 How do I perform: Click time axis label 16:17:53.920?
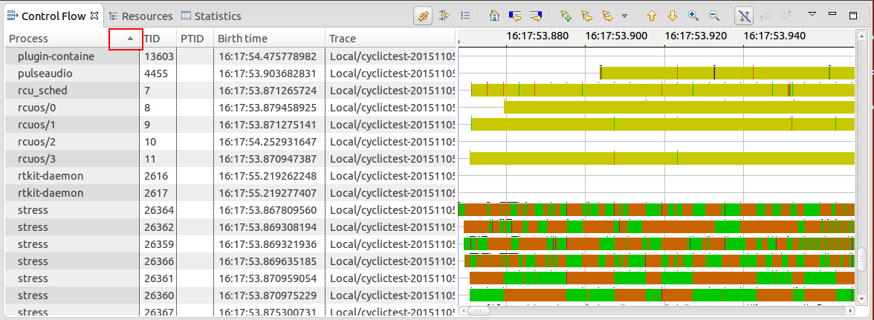point(696,36)
